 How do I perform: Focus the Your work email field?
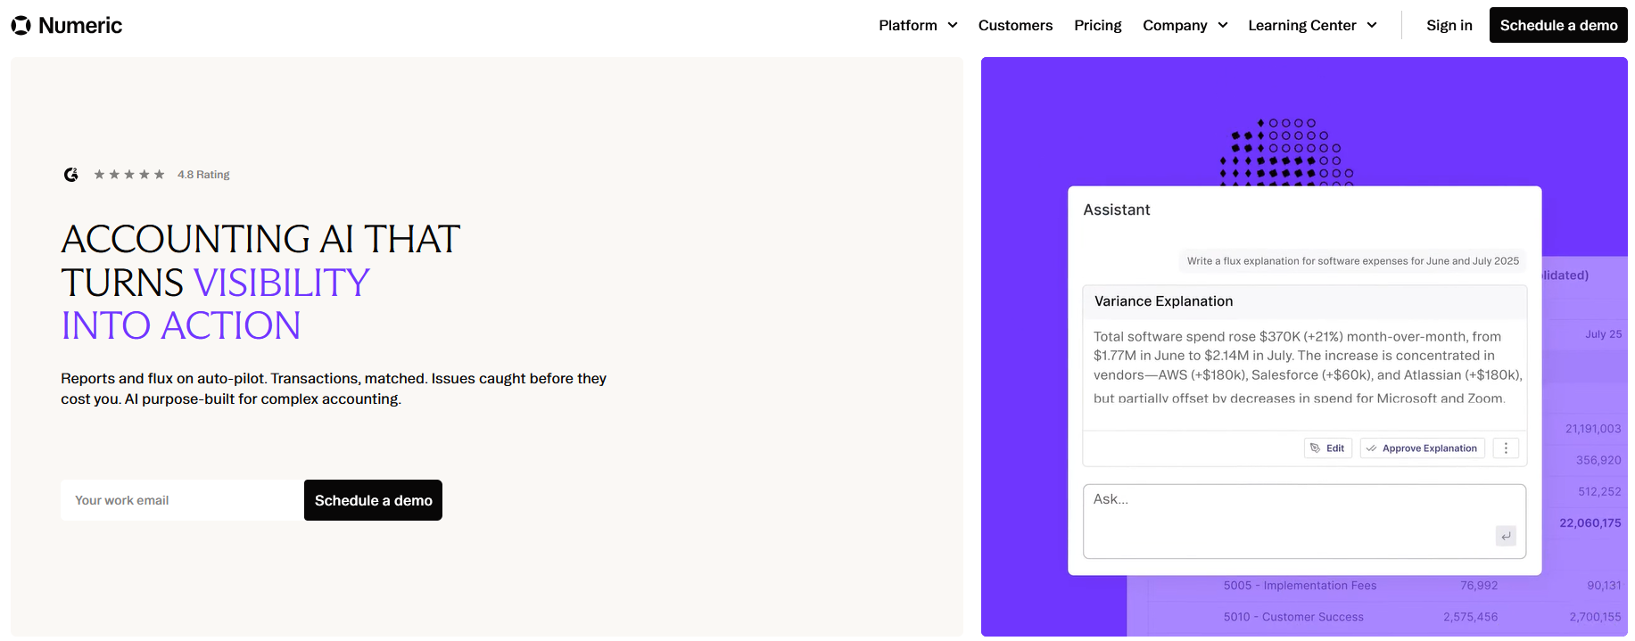(182, 500)
